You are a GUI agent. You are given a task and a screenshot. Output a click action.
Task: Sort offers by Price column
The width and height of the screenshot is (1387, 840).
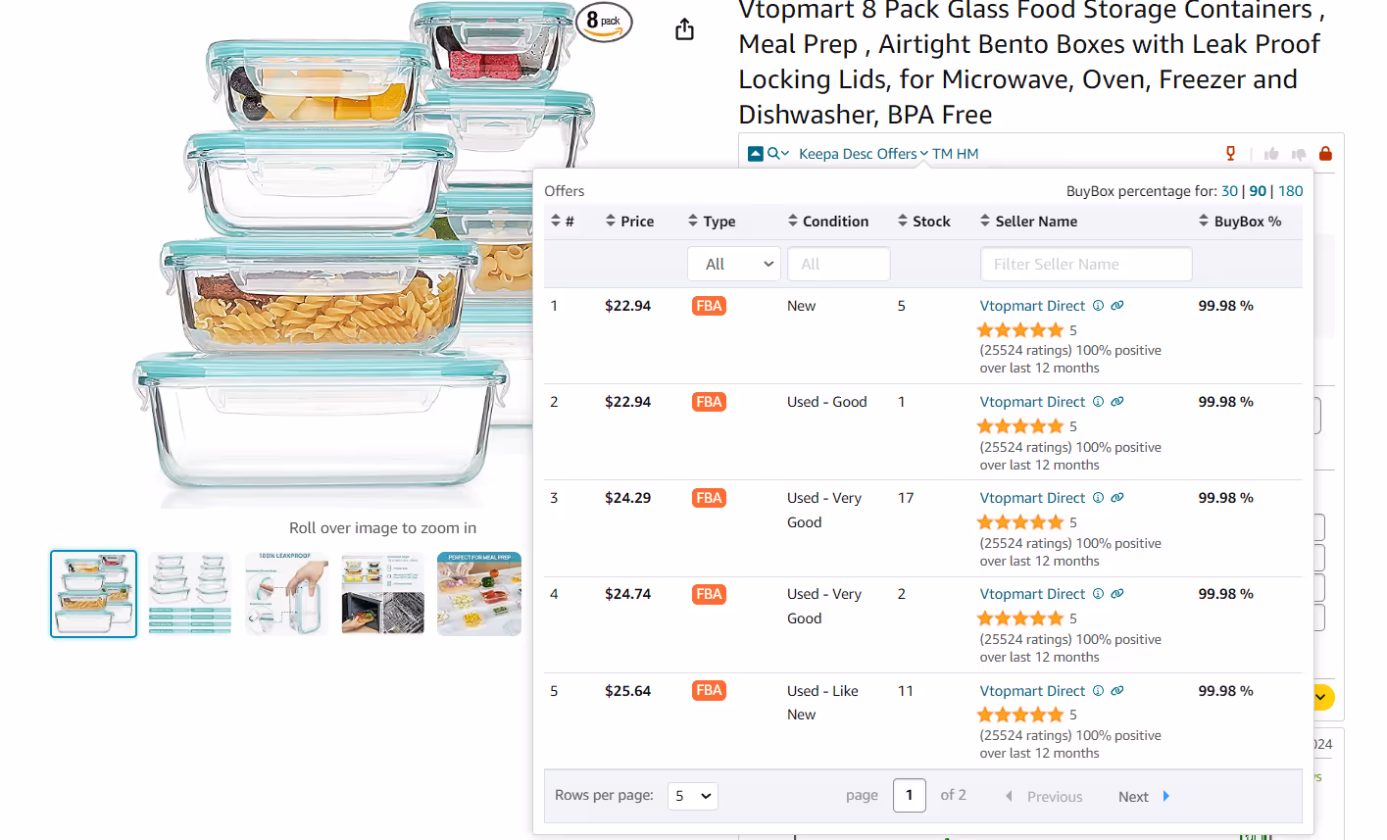click(629, 222)
